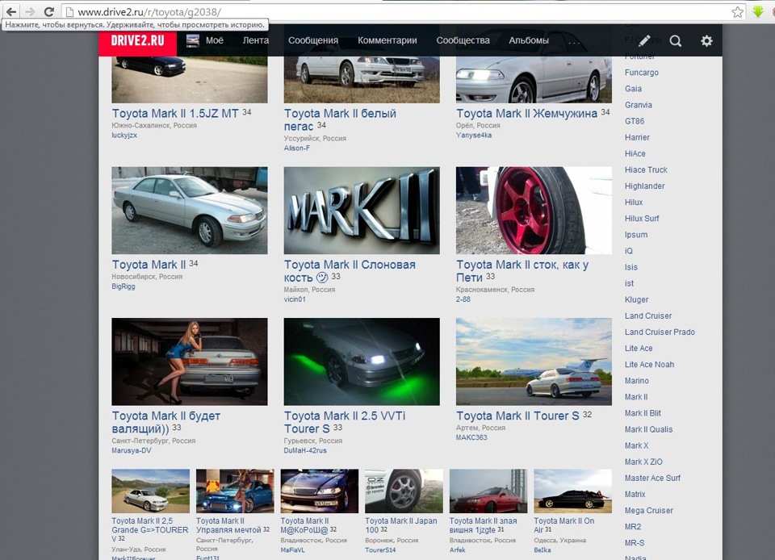Open user profile Marusya-DV

132,450
